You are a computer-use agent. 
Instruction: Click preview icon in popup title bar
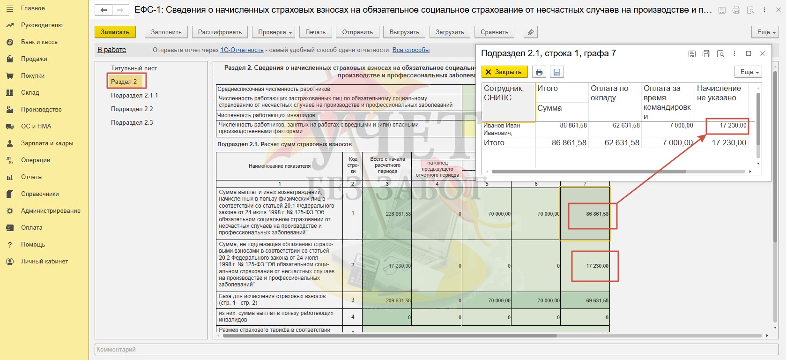tap(720, 54)
